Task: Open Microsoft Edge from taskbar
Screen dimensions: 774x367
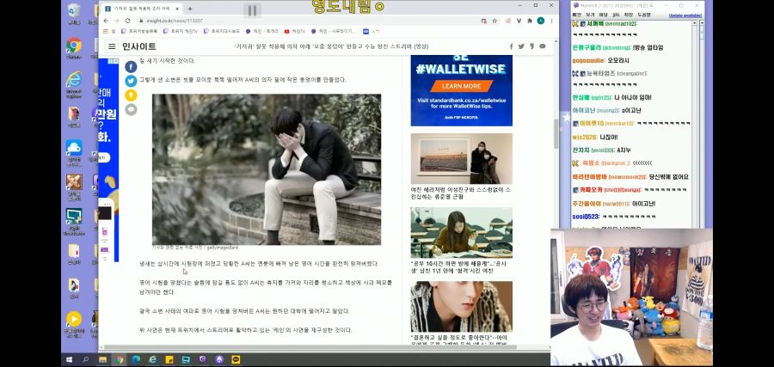Action: coord(136,359)
